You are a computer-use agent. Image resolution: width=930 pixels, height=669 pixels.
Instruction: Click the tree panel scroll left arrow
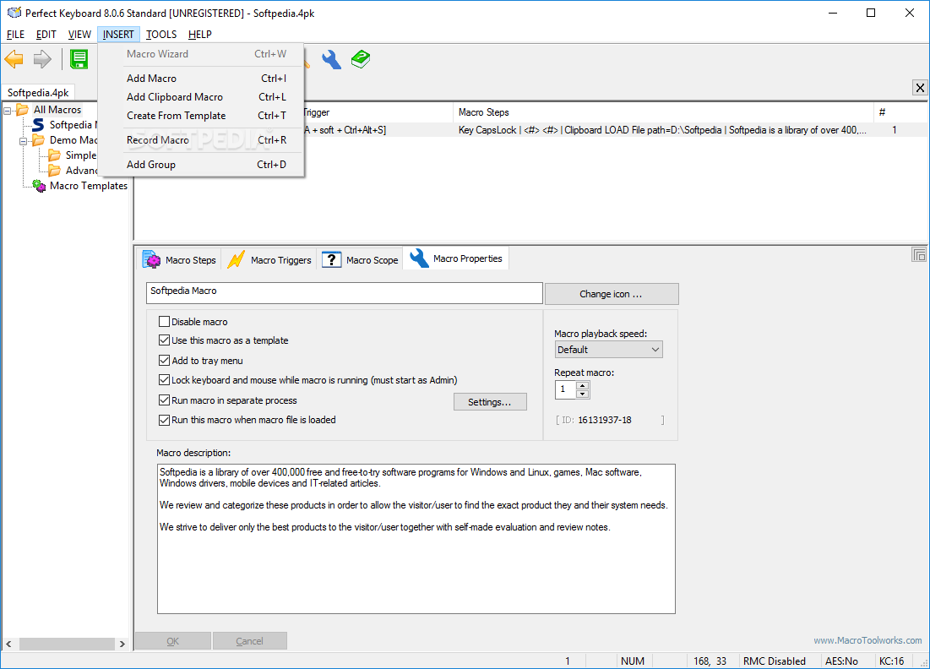pyautogui.click(x=8, y=644)
